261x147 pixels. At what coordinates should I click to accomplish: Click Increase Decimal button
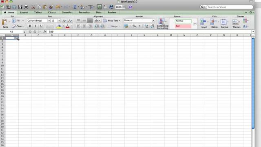(146, 26)
